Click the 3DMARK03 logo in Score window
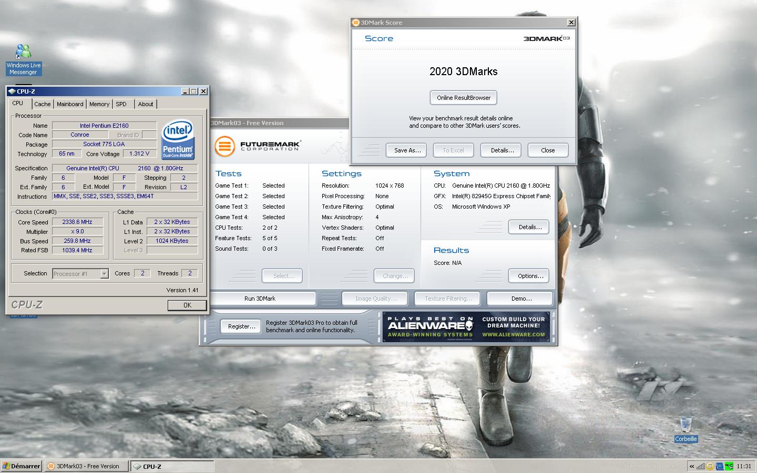This screenshot has width=757, height=473. (547, 38)
